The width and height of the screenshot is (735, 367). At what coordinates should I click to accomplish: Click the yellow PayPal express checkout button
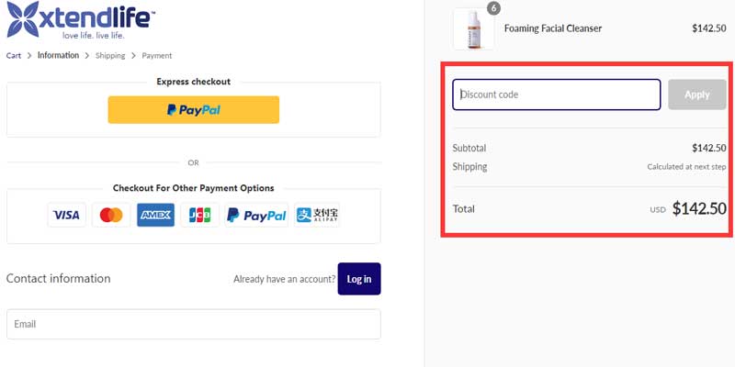pyautogui.click(x=194, y=110)
